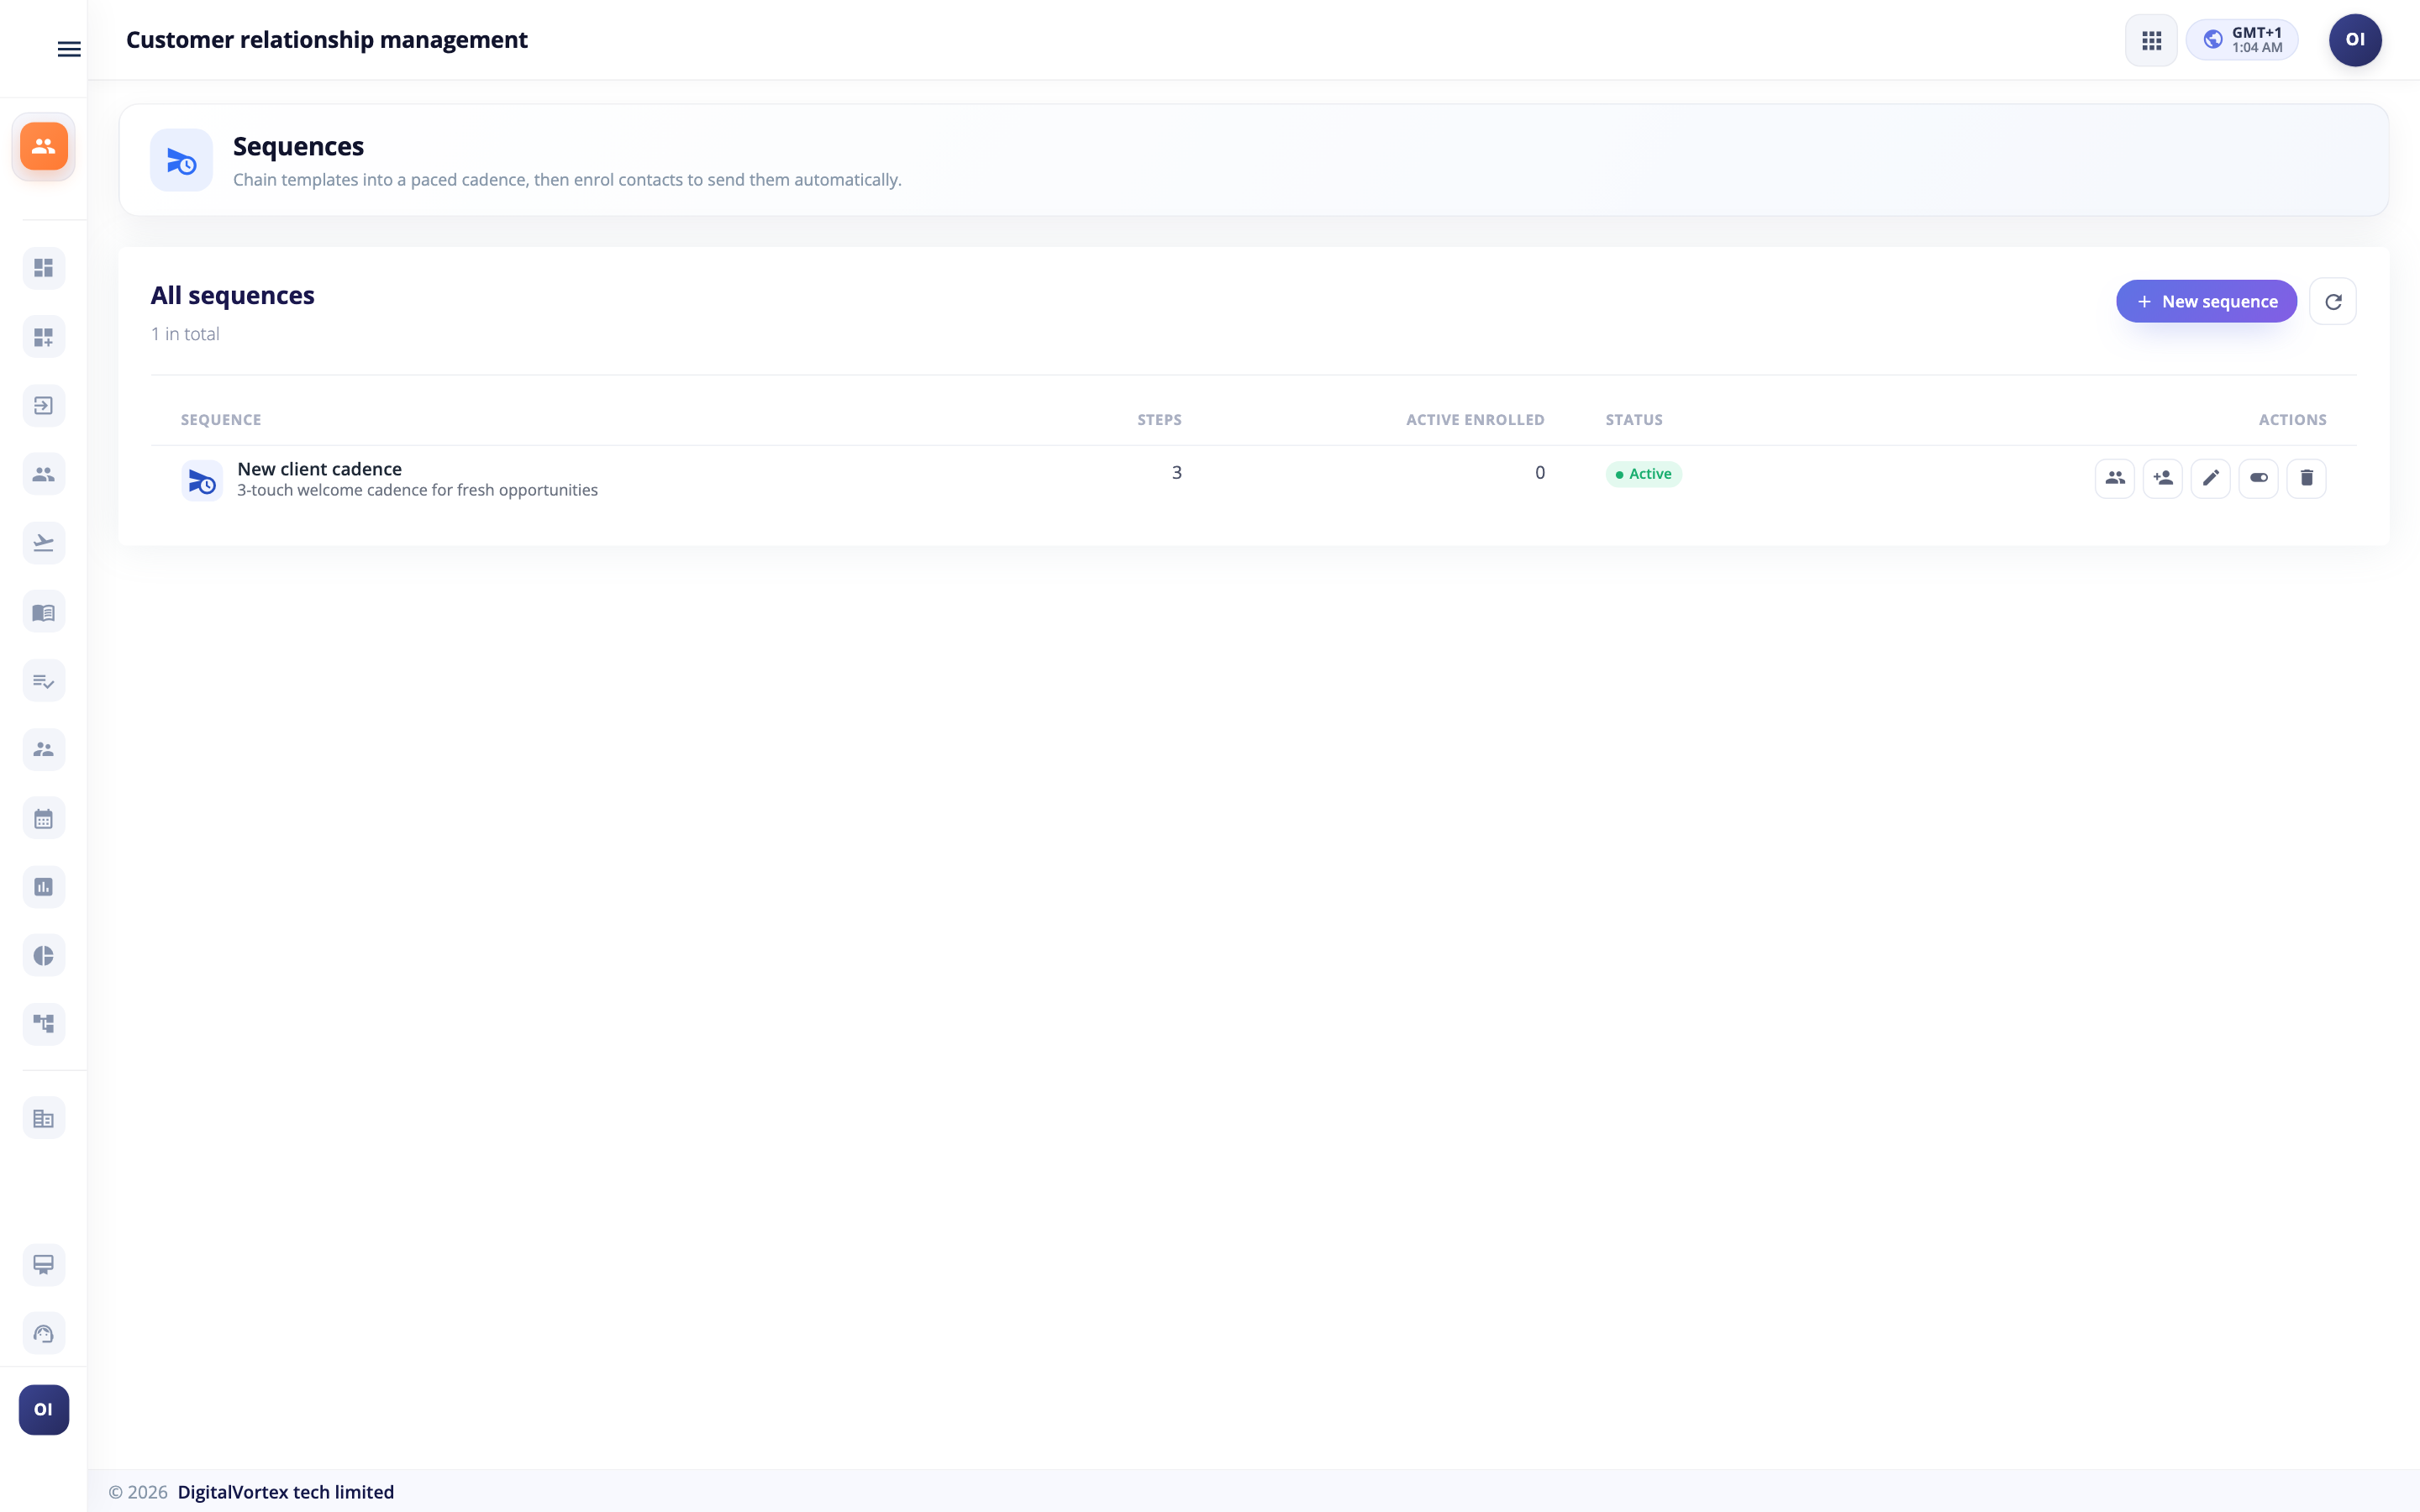Open the apps grid launcher in the header
This screenshot has width=2420, height=1512.
point(2151,40)
